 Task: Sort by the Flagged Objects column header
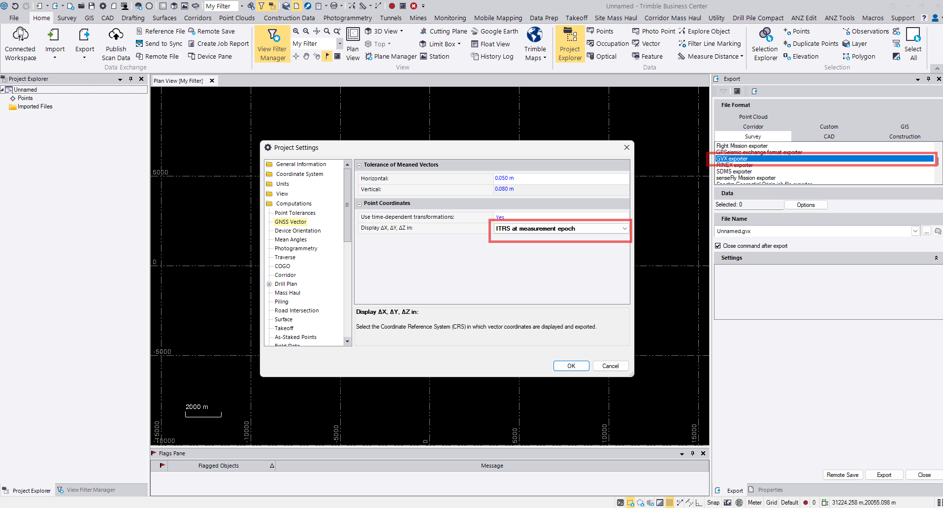coord(219,466)
